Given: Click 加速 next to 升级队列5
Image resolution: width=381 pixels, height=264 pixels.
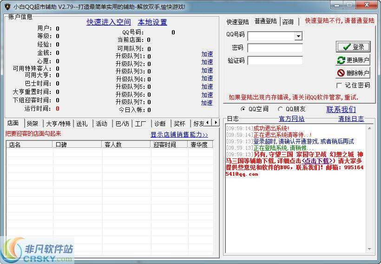Looking at the screenshot, I should pos(207,87).
